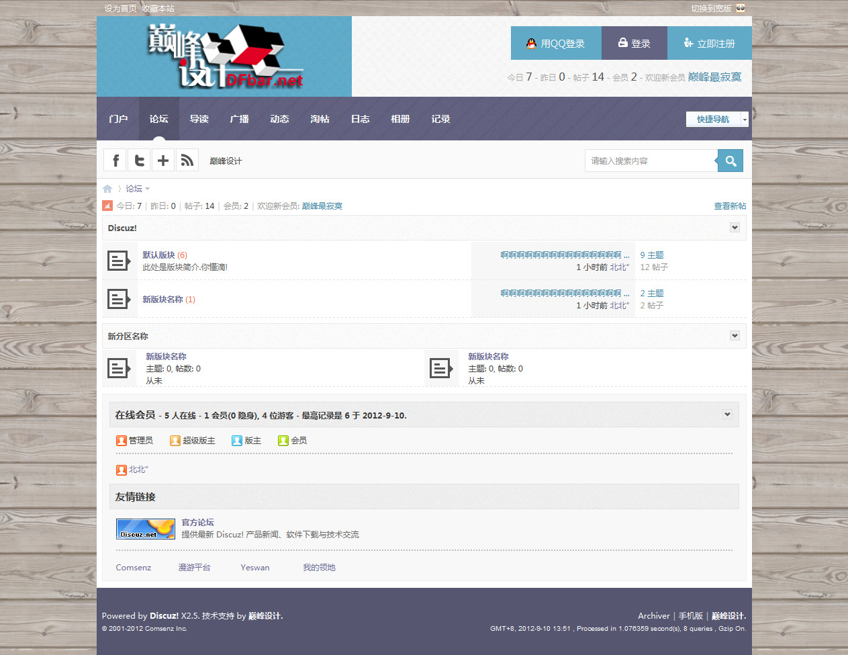This screenshot has width=848, height=655.
Task: Open the 新版块名称 (1) forum link
Action: pos(162,300)
